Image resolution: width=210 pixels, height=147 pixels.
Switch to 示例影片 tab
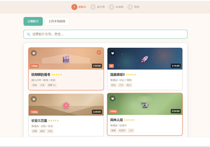pyautogui.click(x=33, y=21)
